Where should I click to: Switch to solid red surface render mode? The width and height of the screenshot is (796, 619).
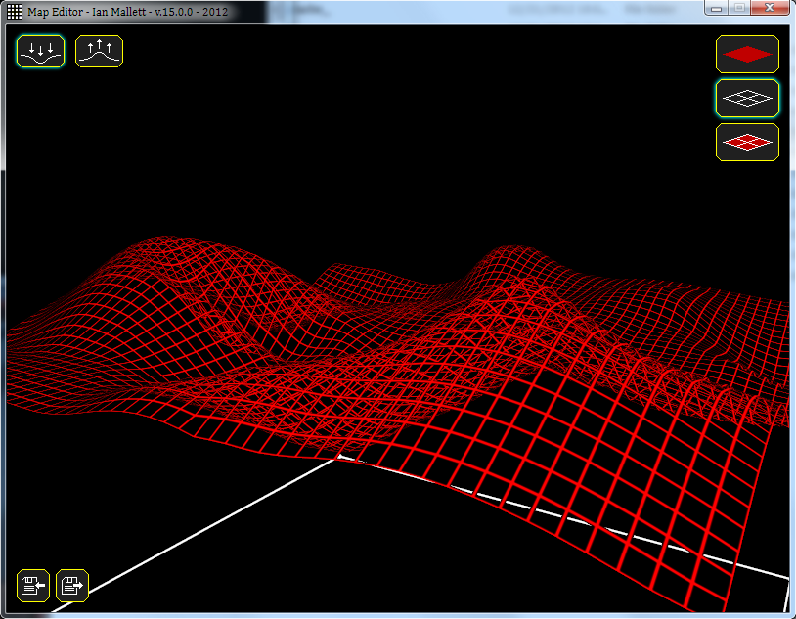click(747, 55)
